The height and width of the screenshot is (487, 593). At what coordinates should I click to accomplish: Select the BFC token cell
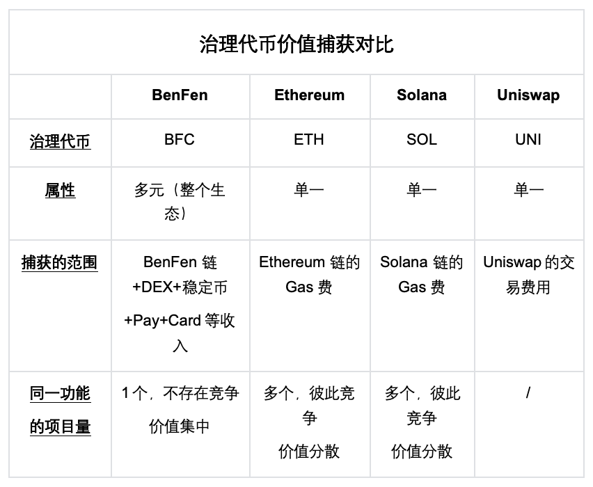(x=180, y=140)
